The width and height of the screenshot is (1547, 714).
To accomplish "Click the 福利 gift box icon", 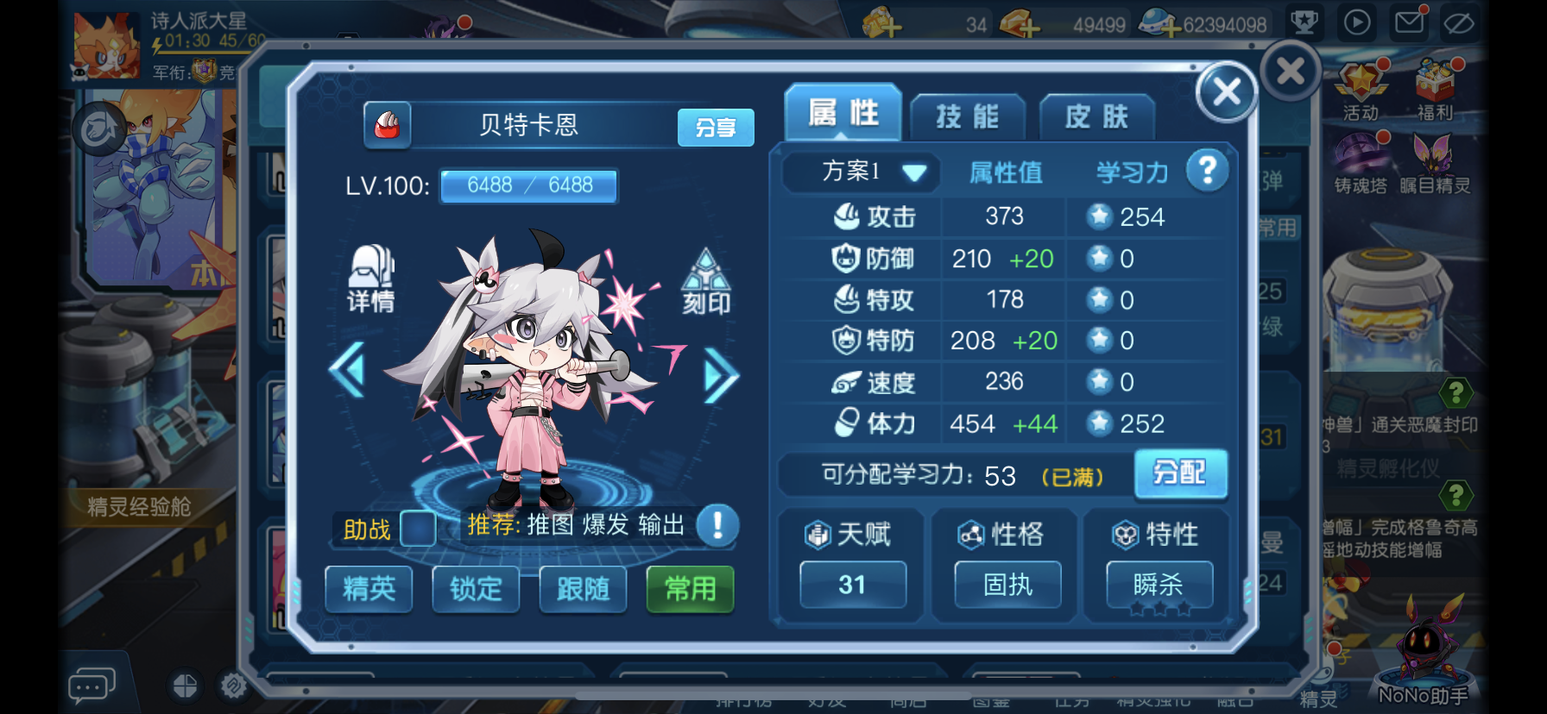I will [x=1435, y=90].
